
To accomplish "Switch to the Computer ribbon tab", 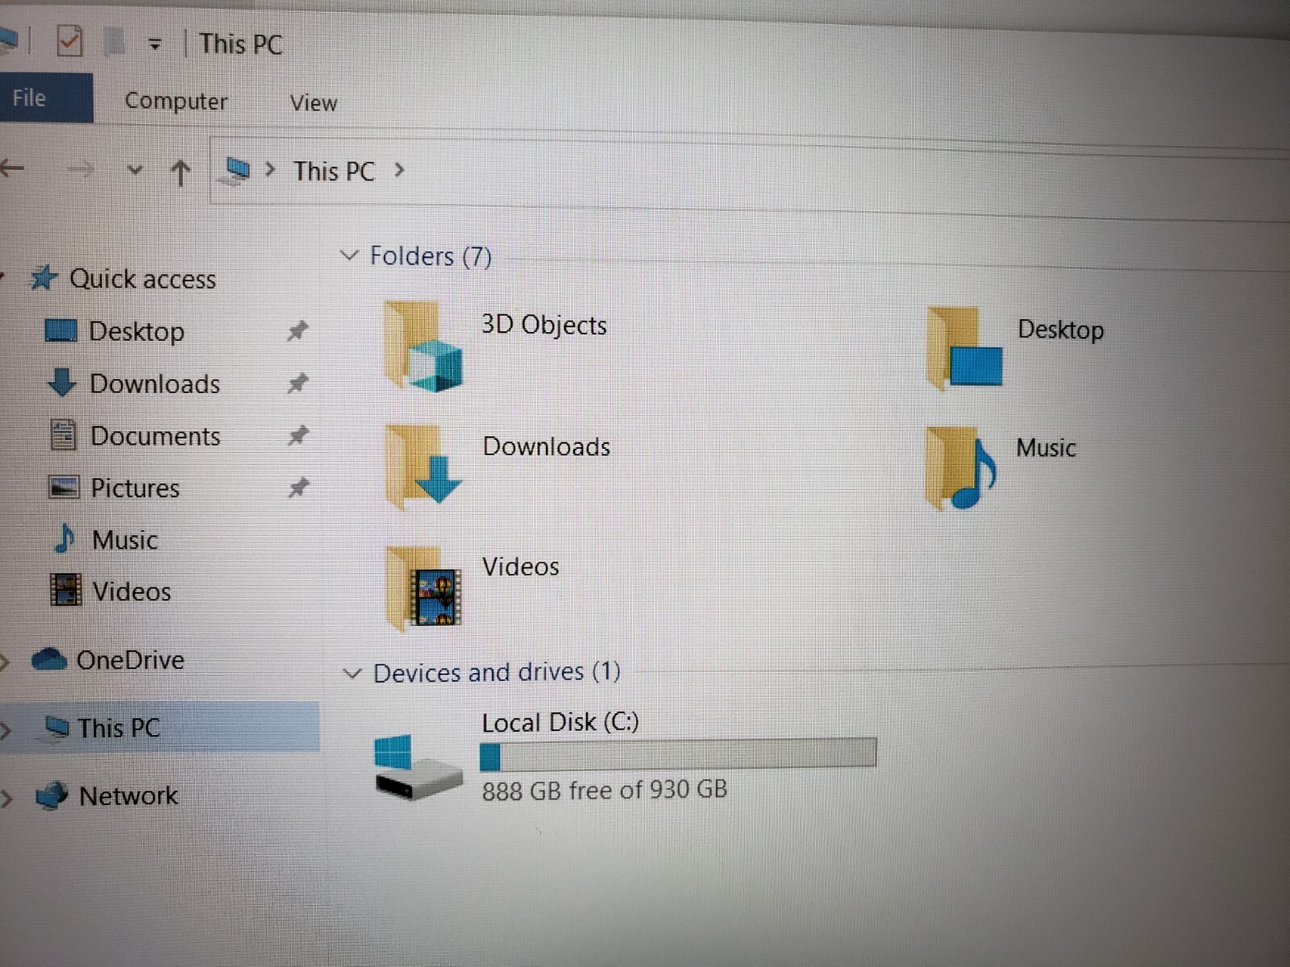I will point(176,101).
